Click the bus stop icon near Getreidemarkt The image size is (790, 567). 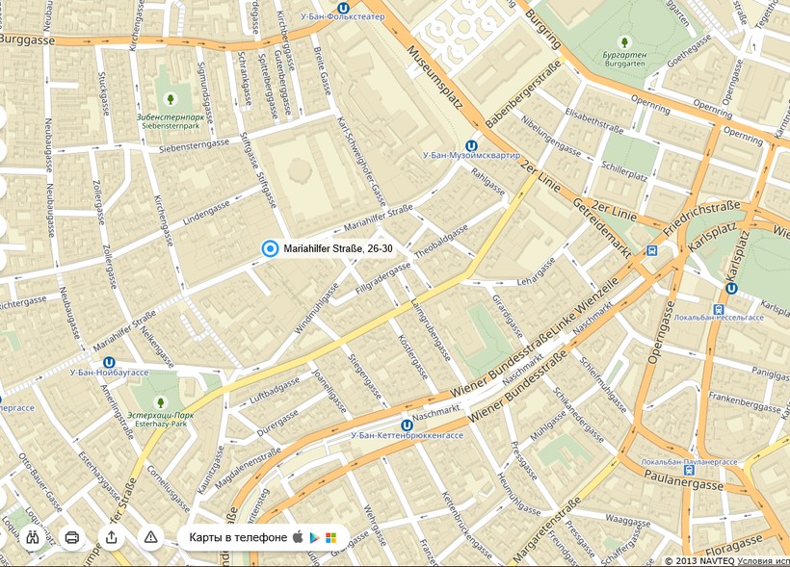pos(652,250)
